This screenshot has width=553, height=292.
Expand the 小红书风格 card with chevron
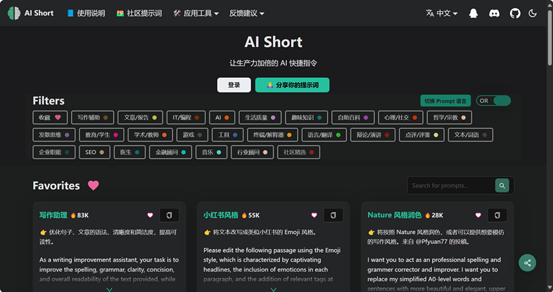click(273, 289)
